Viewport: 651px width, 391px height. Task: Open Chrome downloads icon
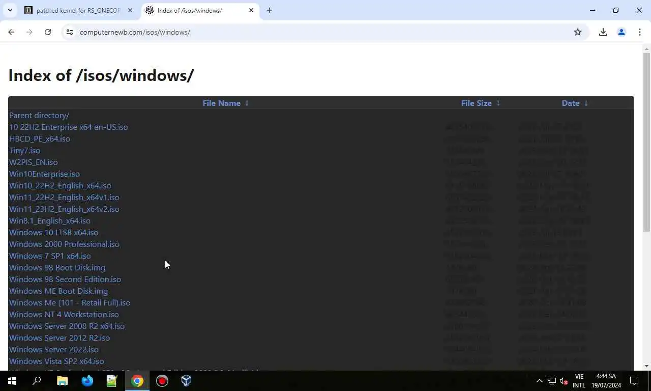pyautogui.click(x=603, y=32)
